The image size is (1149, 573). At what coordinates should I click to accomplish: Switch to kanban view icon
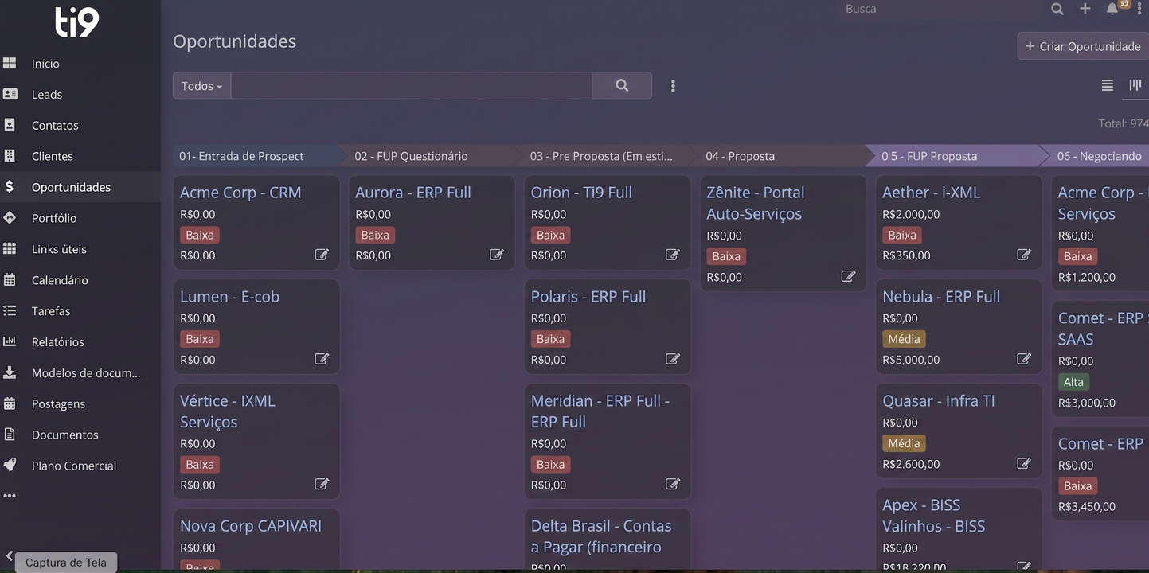coord(1135,85)
